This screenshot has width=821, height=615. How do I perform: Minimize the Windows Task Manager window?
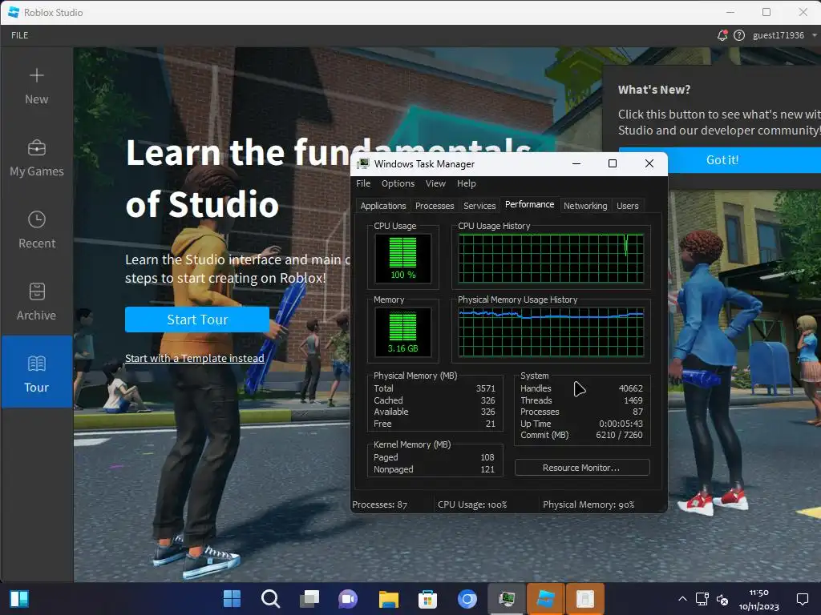[x=576, y=163]
